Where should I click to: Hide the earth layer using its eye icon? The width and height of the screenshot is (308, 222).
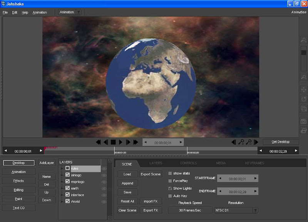pyautogui.click(x=104, y=189)
